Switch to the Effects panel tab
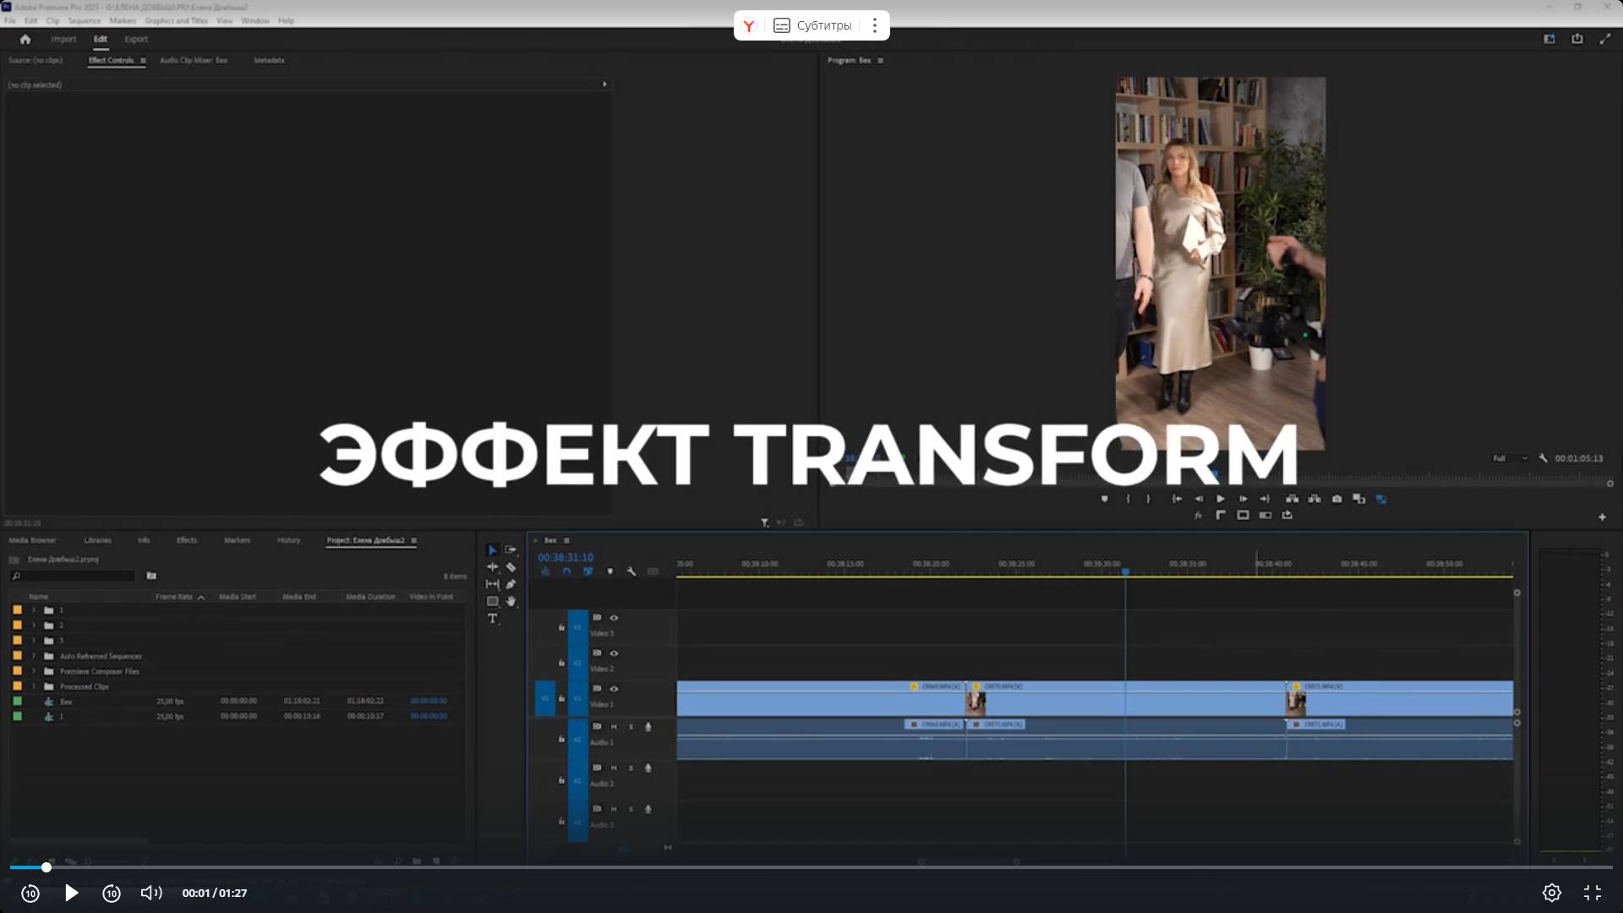 [x=187, y=540]
